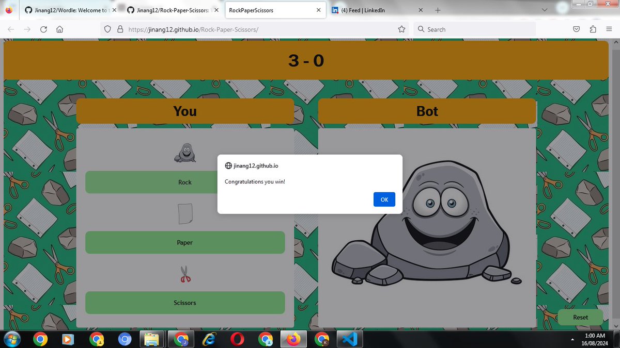The height and width of the screenshot is (348, 620).
Task: Bookmark this page with the star
Action: tap(401, 29)
